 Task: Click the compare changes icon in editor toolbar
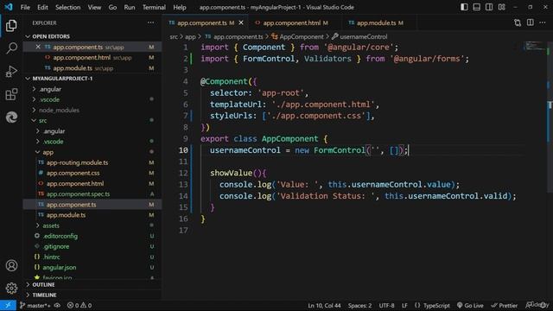[518, 23]
